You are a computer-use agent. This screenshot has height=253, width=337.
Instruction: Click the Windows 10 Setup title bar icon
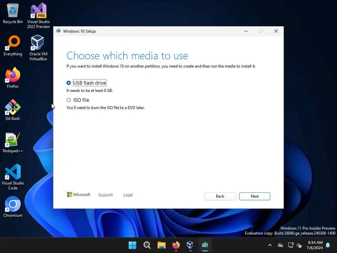pos(59,31)
